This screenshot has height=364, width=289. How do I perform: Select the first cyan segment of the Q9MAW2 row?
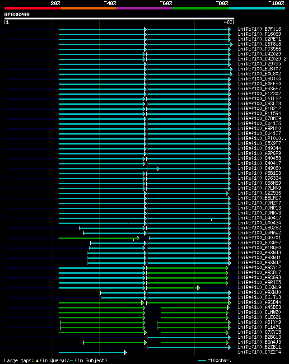[x=114, y=233]
